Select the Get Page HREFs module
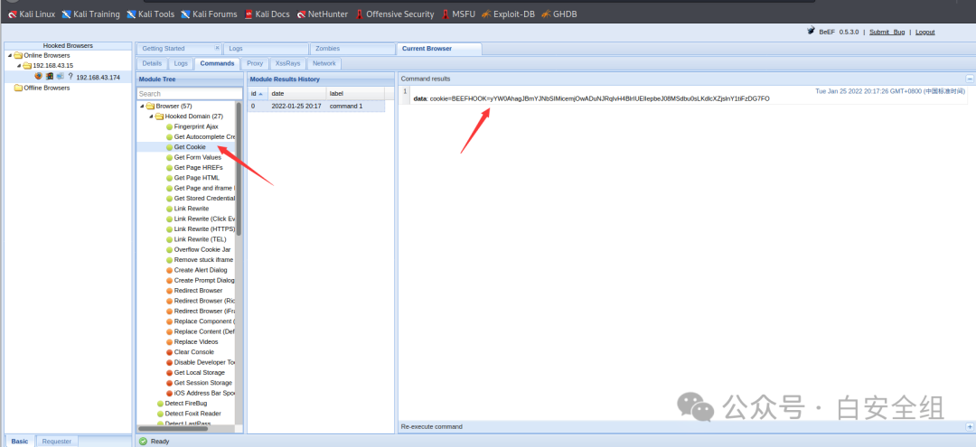The image size is (976, 447). tap(198, 167)
